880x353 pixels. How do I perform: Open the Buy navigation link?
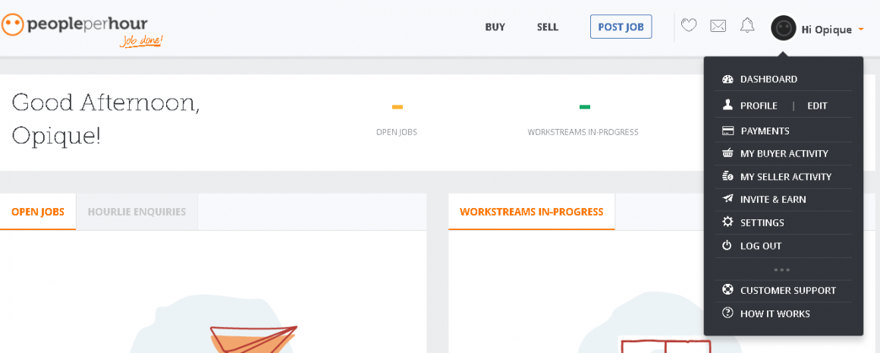pyautogui.click(x=495, y=27)
